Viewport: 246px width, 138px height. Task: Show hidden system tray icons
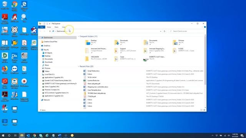point(213,135)
